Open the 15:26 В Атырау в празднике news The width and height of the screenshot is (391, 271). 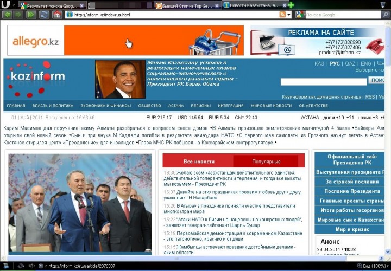click(x=229, y=209)
